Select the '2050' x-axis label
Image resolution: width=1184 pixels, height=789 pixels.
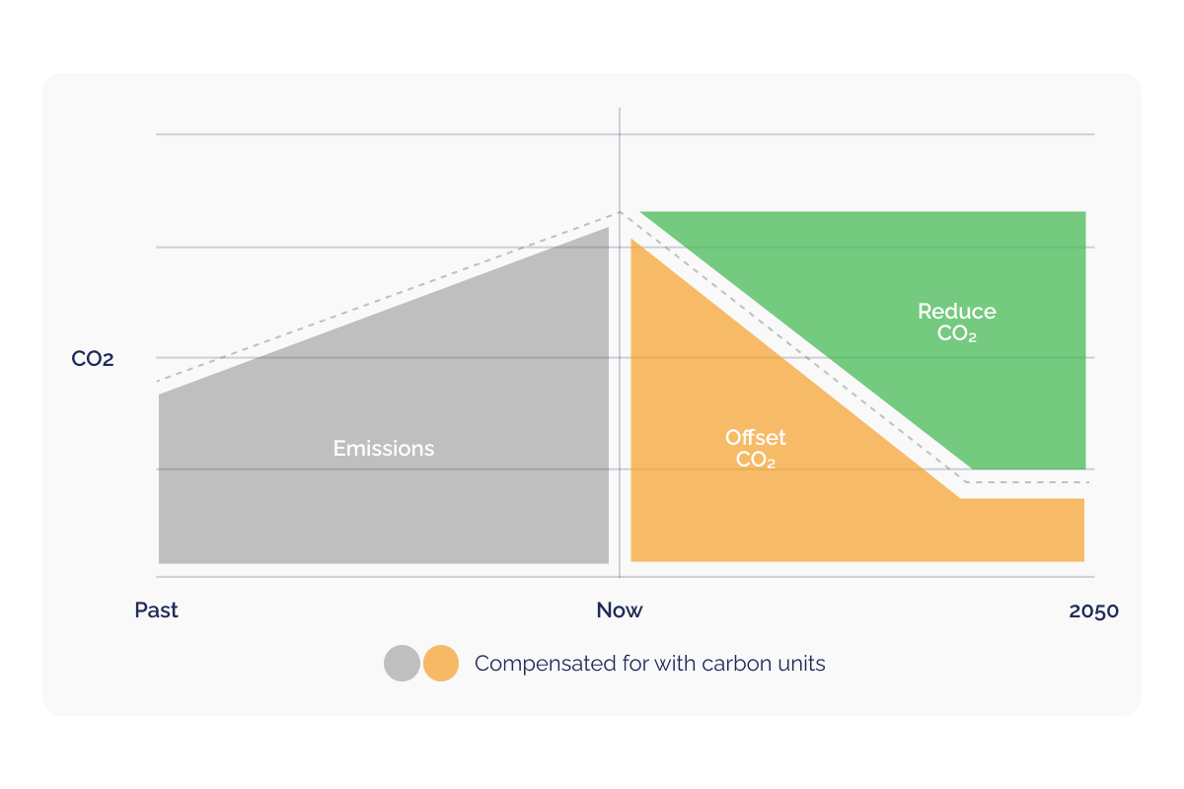(x=1093, y=611)
